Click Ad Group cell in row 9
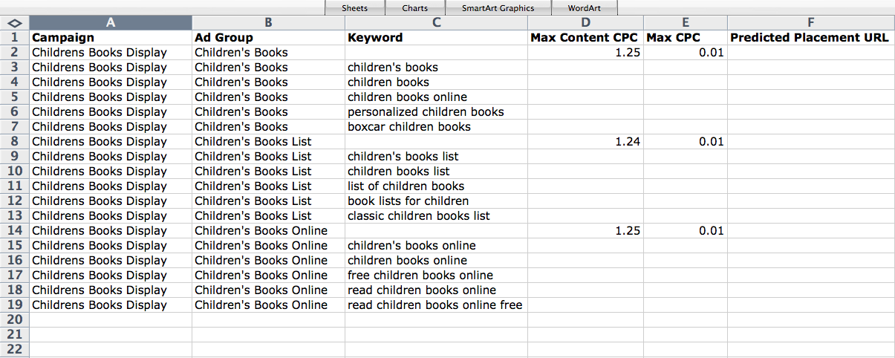This screenshot has width=895, height=358. pyautogui.click(x=268, y=156)
